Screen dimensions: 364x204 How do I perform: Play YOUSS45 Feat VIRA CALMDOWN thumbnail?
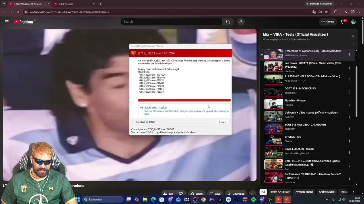274,128
